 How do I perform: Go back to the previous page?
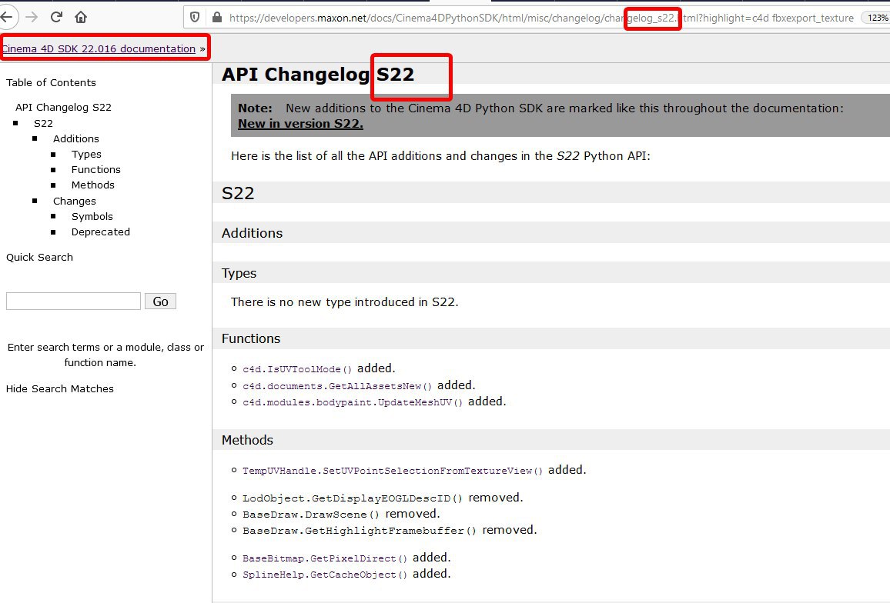pos(7,17)
